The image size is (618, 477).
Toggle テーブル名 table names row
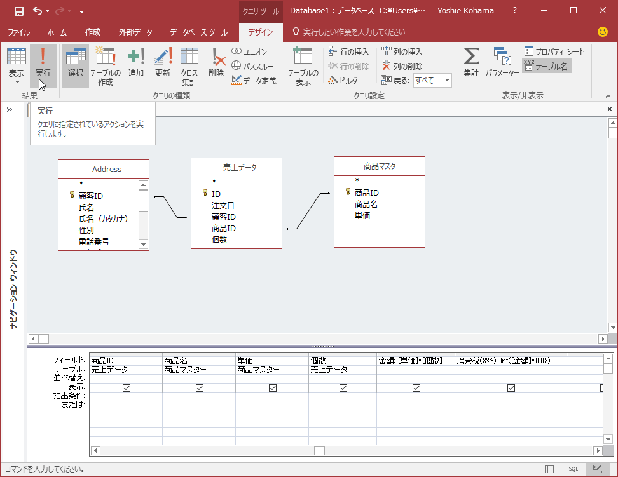[546, 66]
